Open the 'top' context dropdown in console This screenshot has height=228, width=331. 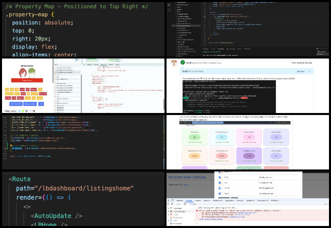coord(179,204)
